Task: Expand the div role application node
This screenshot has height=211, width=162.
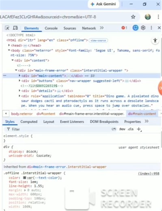Action: click(19, 96)
